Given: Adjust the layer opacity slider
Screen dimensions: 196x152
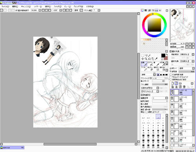Looking at the screenshot, I should [187, 71].
